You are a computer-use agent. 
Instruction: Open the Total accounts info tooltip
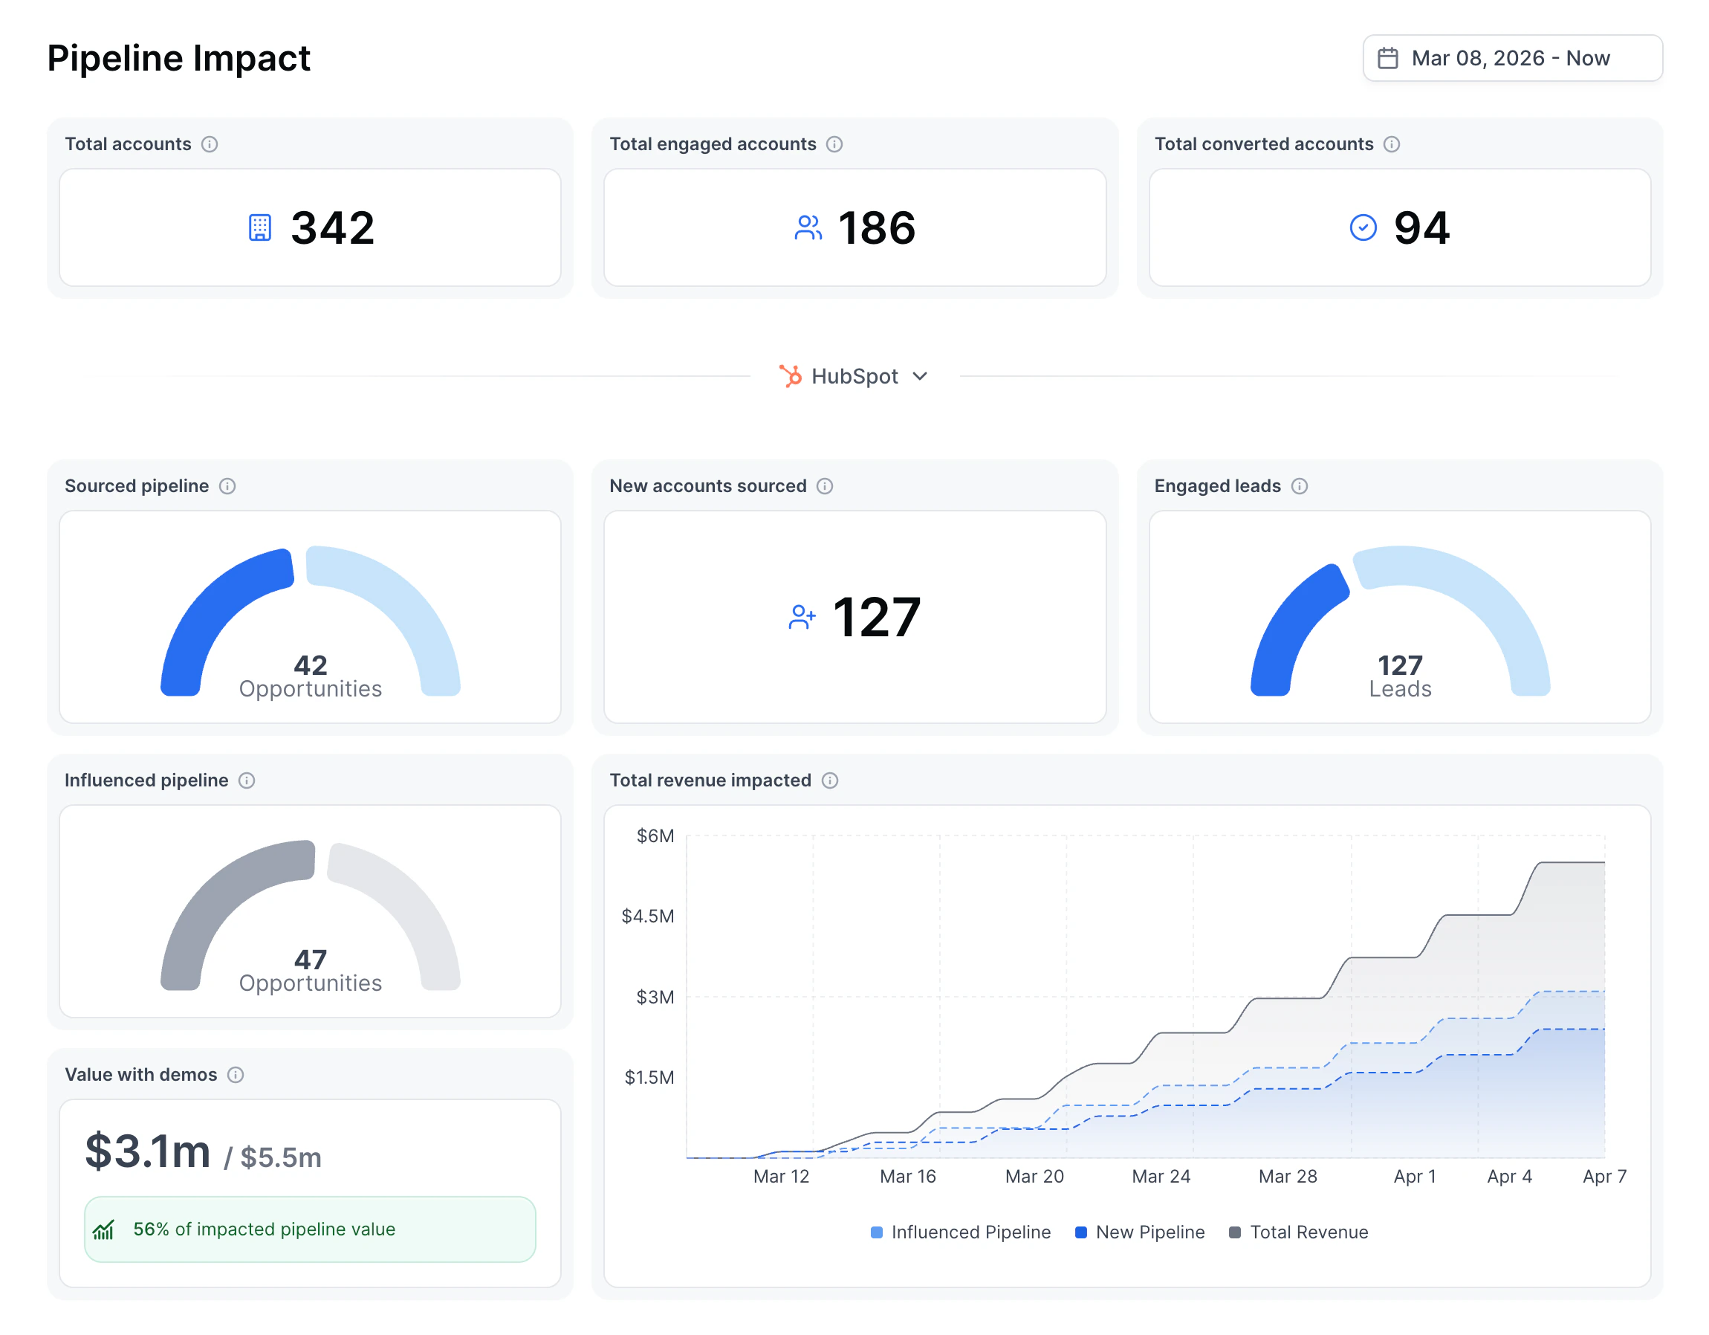point(210,143)
